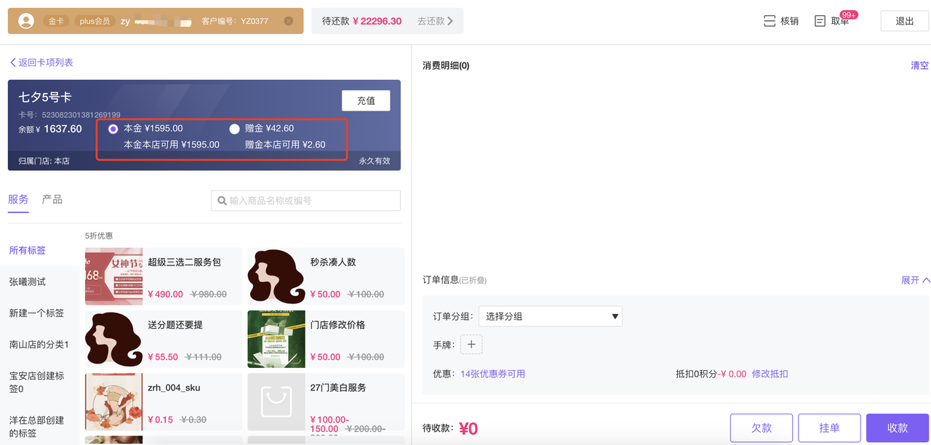This screenshot has width=931, height=445.
Task: Click the customer avatar icon
Action: pos(26,21)
